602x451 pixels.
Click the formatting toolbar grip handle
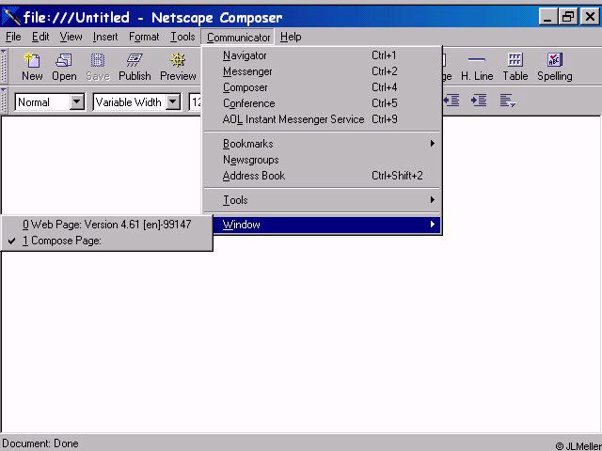point(4,101)
